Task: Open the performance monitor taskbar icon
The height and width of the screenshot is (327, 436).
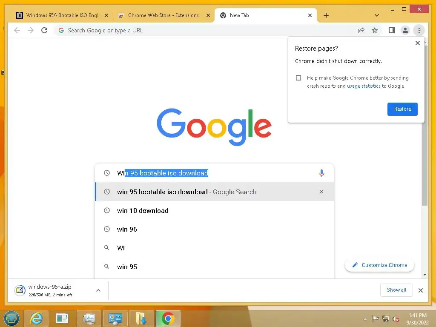Action: [x=89, y=318]
